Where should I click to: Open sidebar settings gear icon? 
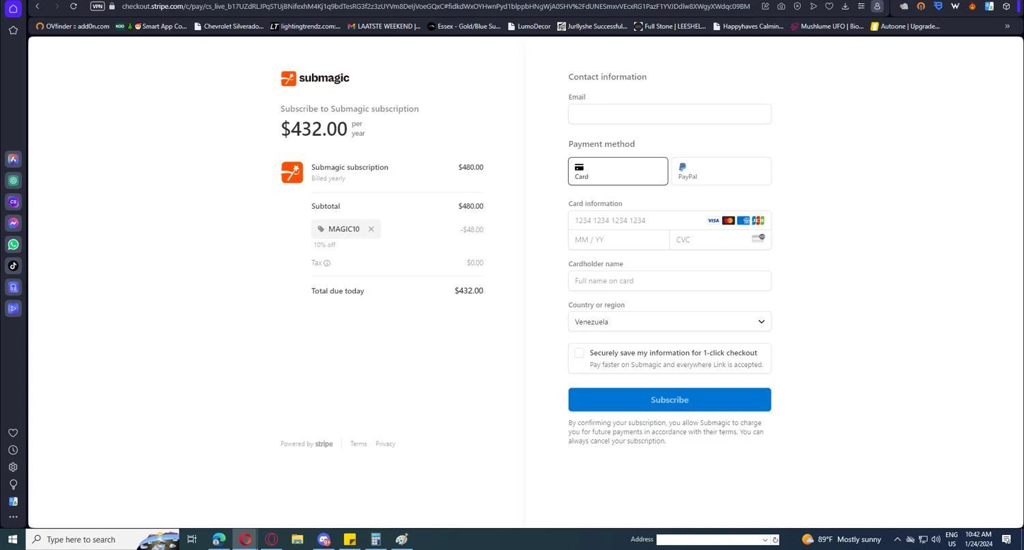(13, 467)
